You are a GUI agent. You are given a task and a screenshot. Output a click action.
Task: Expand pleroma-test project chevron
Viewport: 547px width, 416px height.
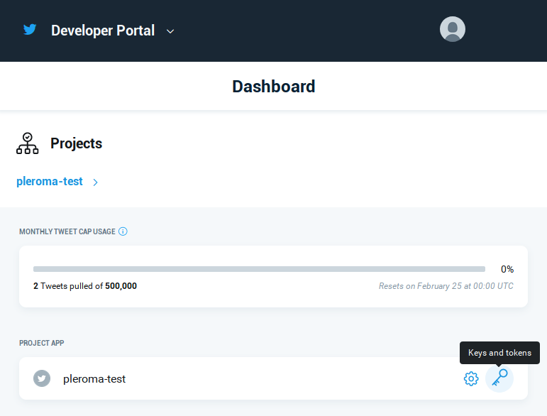[95, 182]
